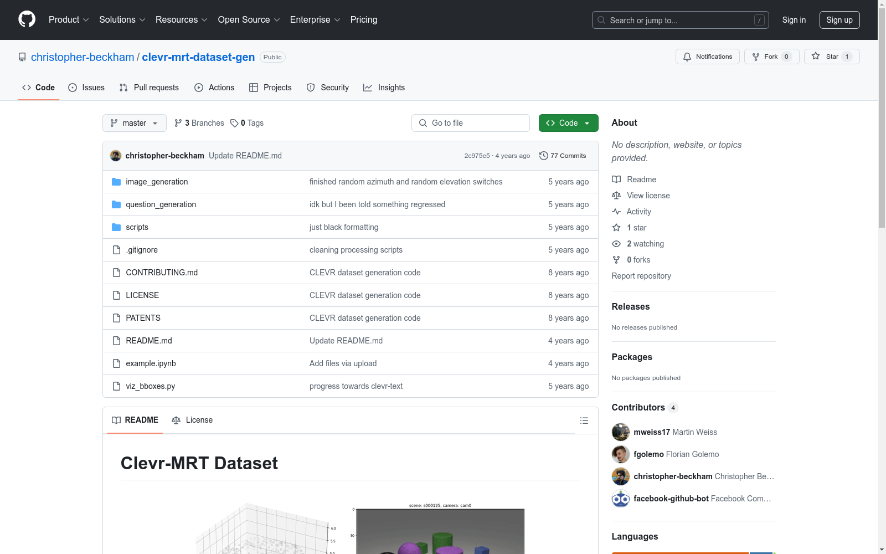Screen dimensions: 886x554
Task: Click facebook-github-bot contributor avatar
Action: click(621, 499)
